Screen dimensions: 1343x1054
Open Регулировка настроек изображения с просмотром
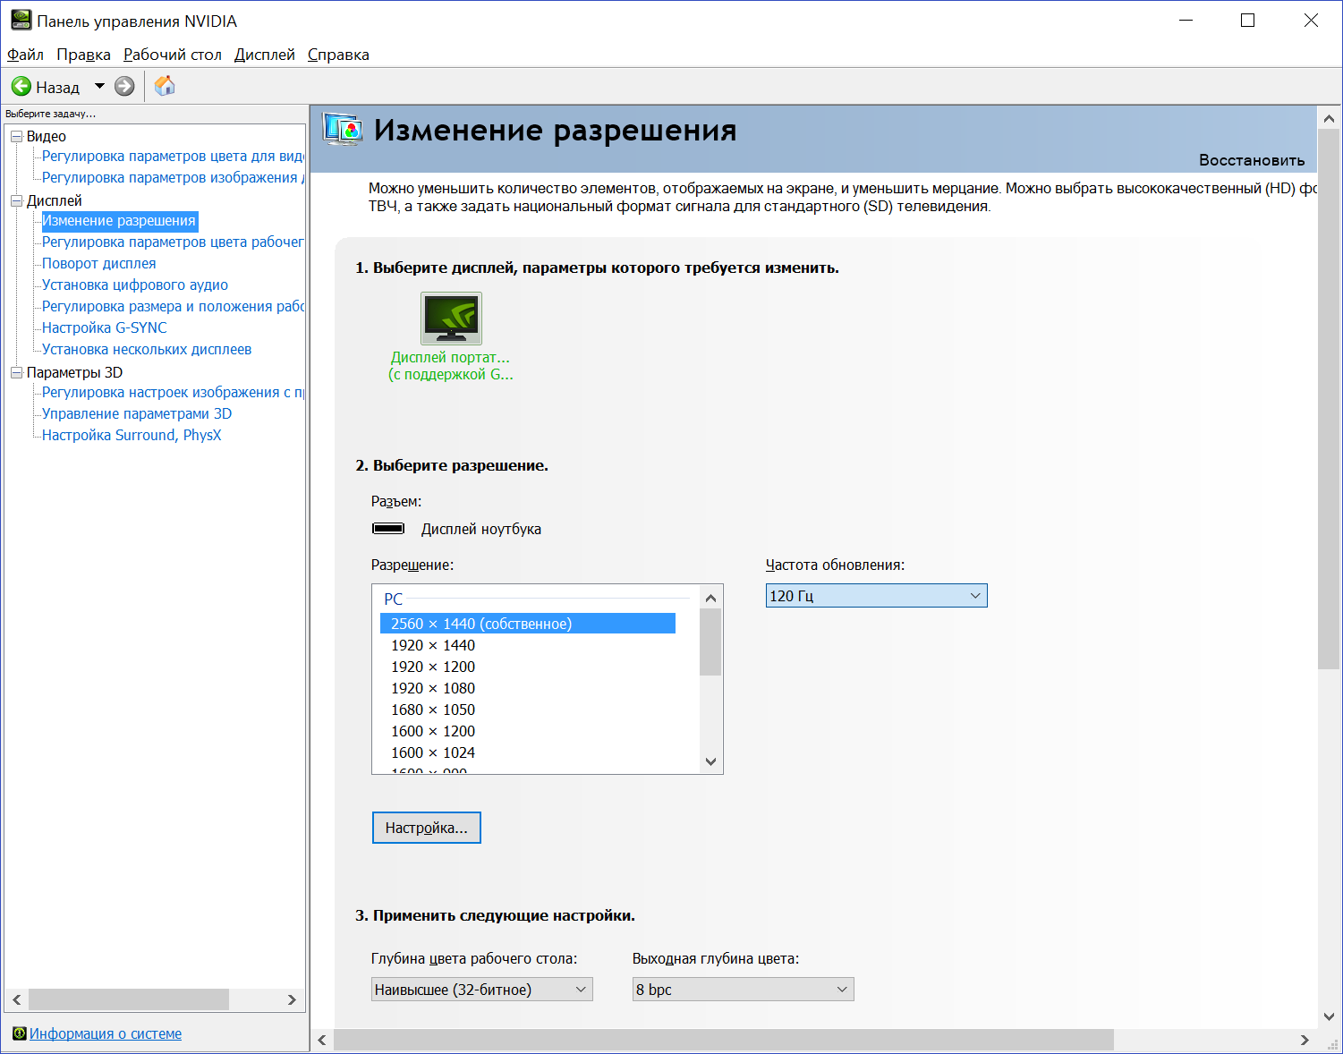173,392
